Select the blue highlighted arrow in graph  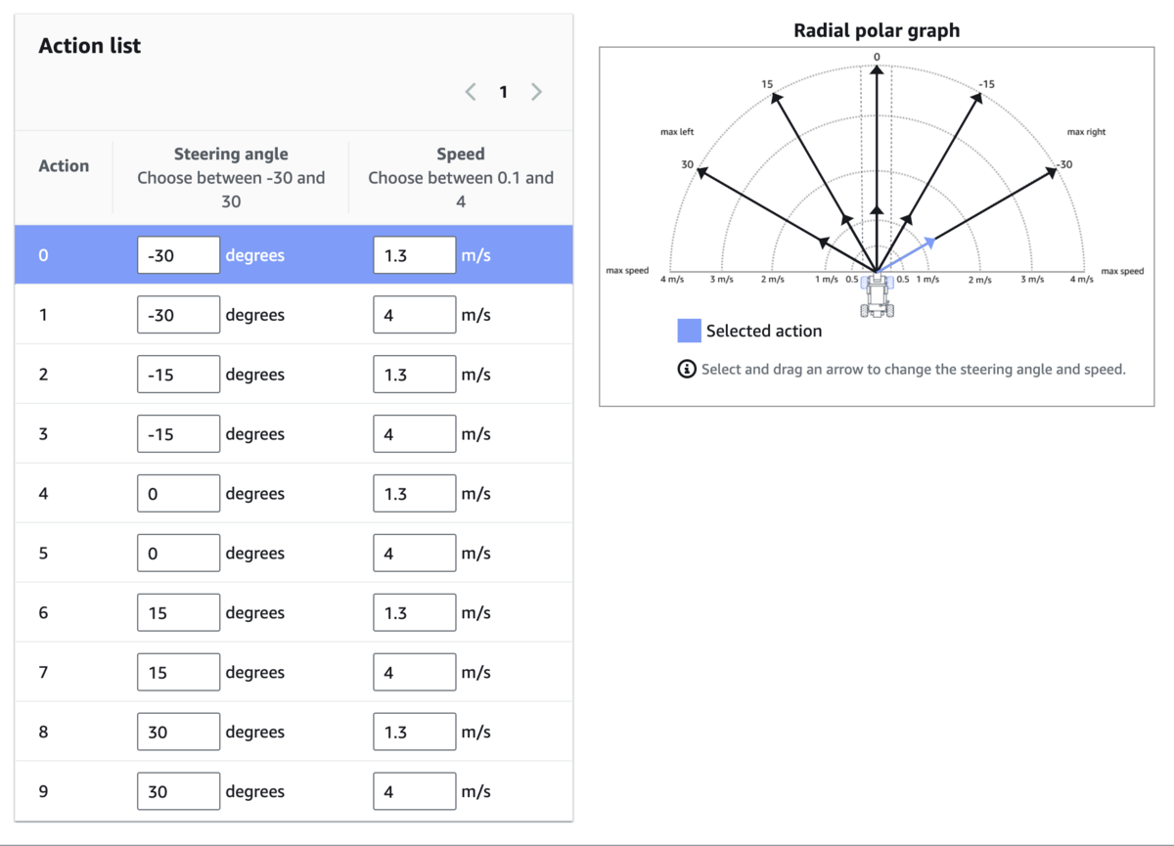coord(929,240)
